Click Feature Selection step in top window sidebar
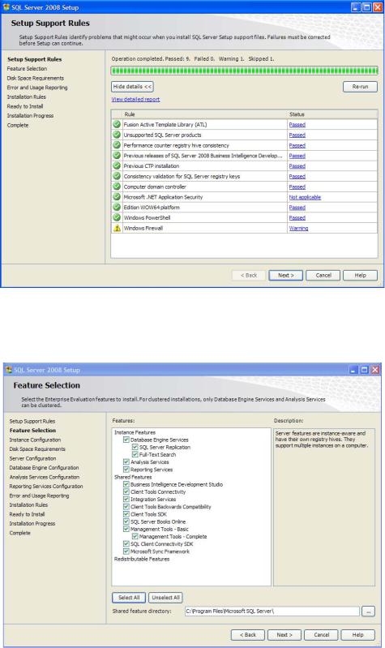The height and width of the screenshot is (648, 385). click(27, 69)
